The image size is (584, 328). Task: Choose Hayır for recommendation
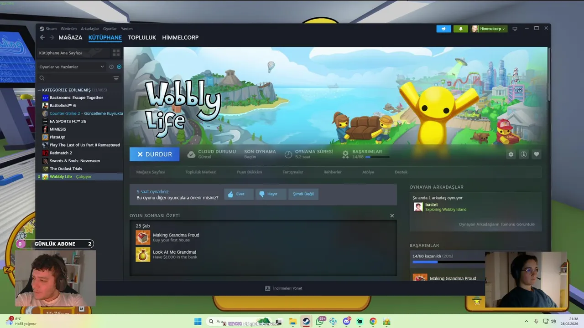271,194
